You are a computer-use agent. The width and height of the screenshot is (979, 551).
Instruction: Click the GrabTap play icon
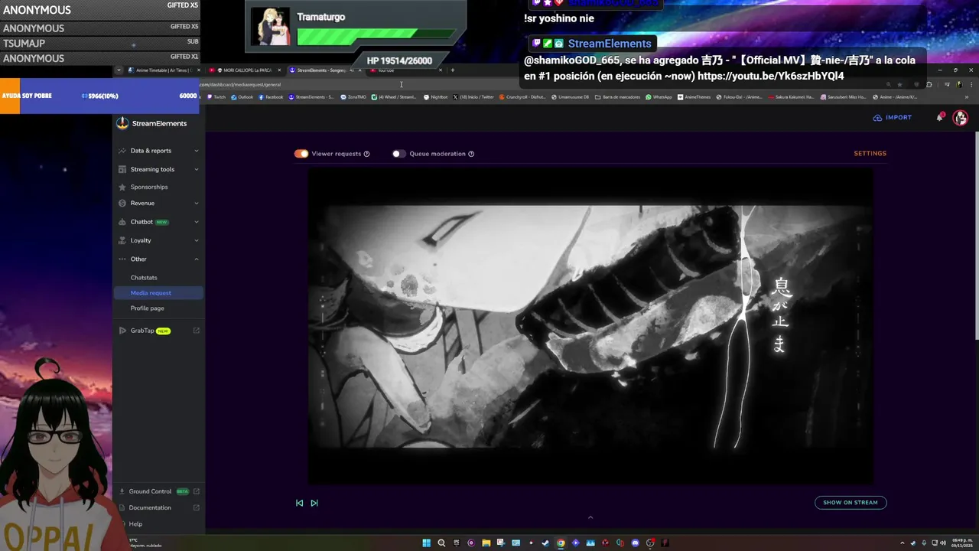[122, 331]
